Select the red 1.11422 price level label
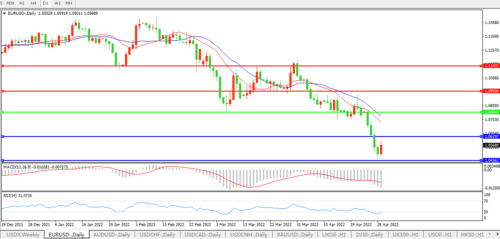This screenshot has width=500, height=239. point(491,66)
